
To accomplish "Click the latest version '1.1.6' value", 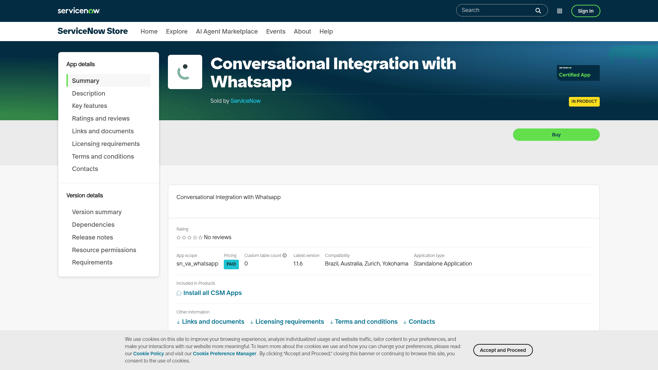I will (x=298, y=264).
